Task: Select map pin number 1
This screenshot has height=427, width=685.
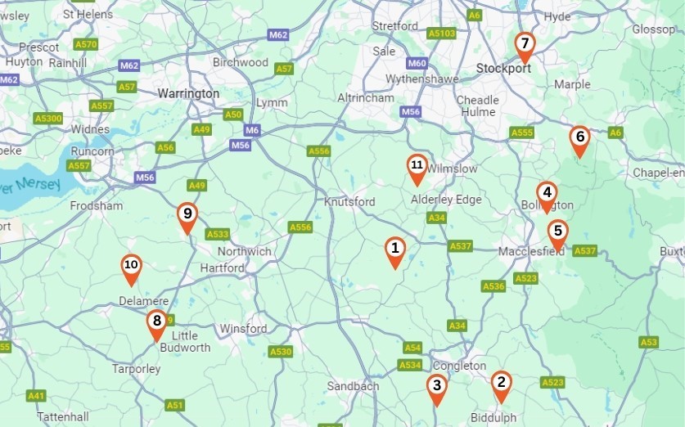Action: [x=395, y=253]
